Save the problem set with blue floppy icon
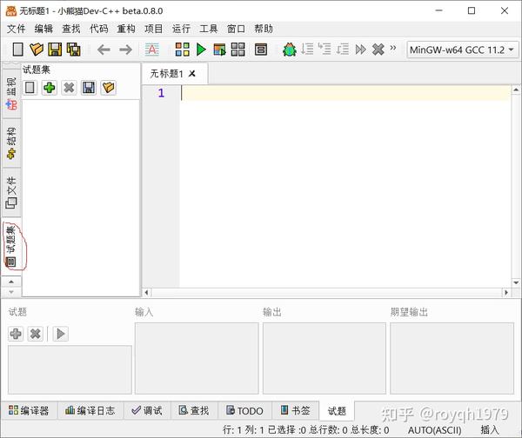522x438 pixels. click(89, 88)
